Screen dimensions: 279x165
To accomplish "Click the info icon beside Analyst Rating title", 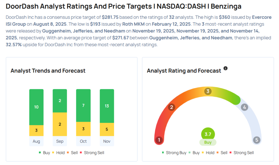I will 225,68.
